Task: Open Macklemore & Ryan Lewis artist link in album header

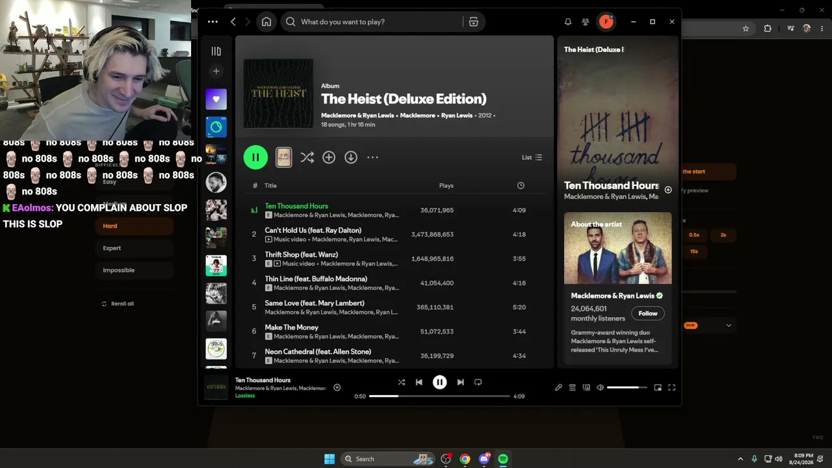Action: pos(357,116)
